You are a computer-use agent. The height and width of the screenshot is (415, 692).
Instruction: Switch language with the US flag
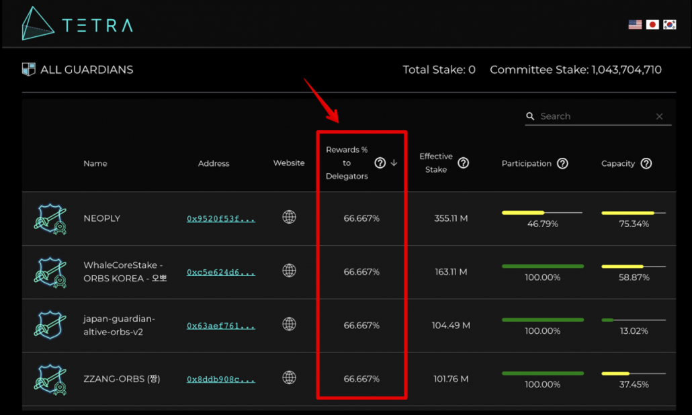(635, 25)
